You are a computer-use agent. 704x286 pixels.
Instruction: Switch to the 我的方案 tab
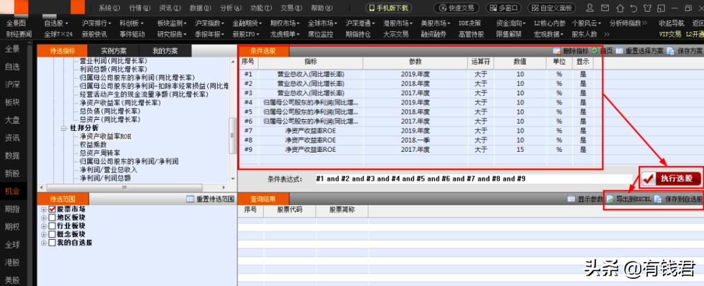tap(165, 51)
